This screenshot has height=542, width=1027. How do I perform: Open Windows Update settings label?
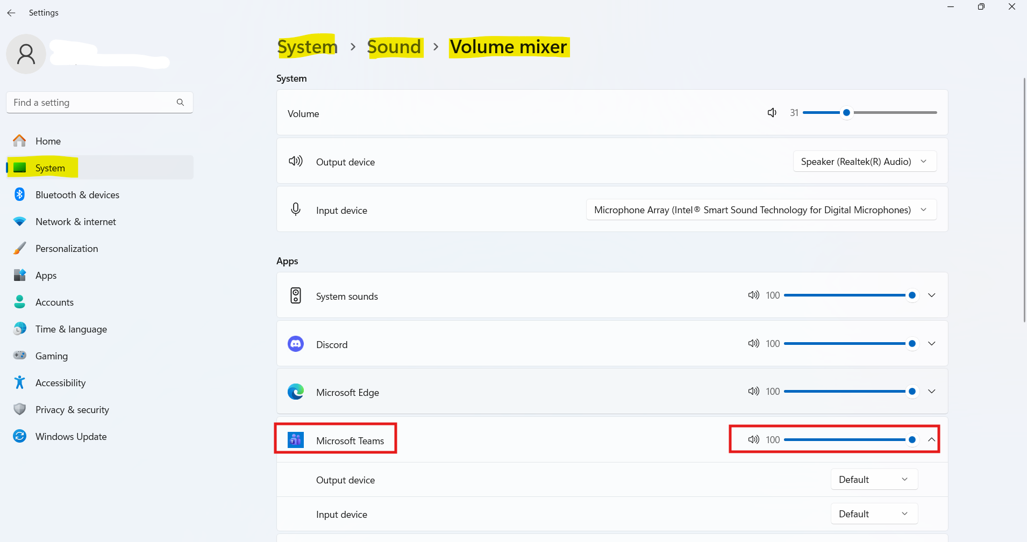pos(71,436)
